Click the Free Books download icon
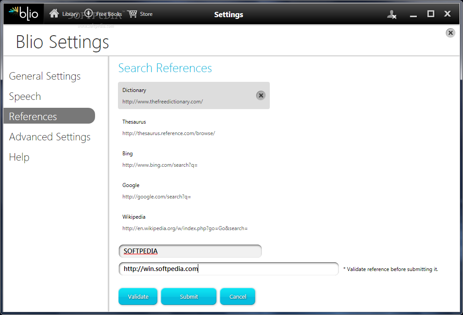The image size is (463, 315). click(88, 13)
